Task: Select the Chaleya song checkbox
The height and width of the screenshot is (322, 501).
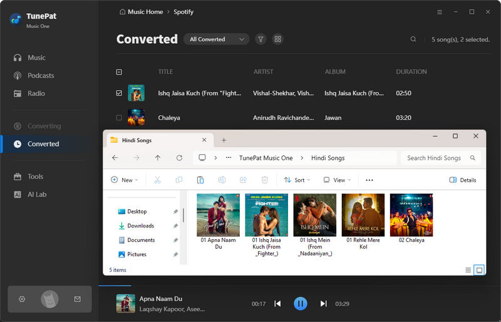Action: click(120, 117)
